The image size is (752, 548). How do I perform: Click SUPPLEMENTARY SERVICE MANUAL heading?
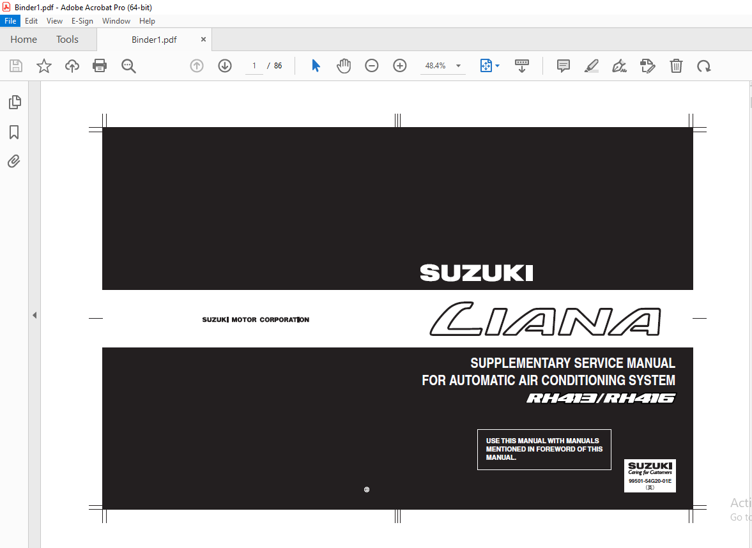point(572,363)
